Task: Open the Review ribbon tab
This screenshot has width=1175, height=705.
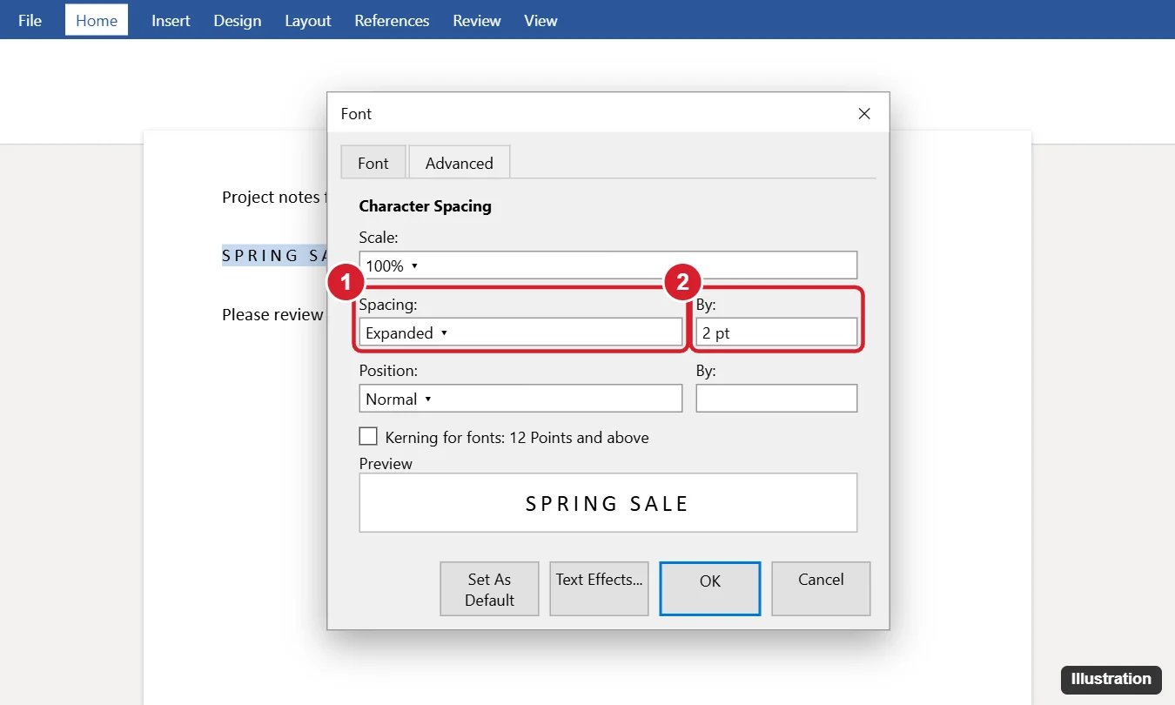Action: pyautogui.click(x=477, y=20)
